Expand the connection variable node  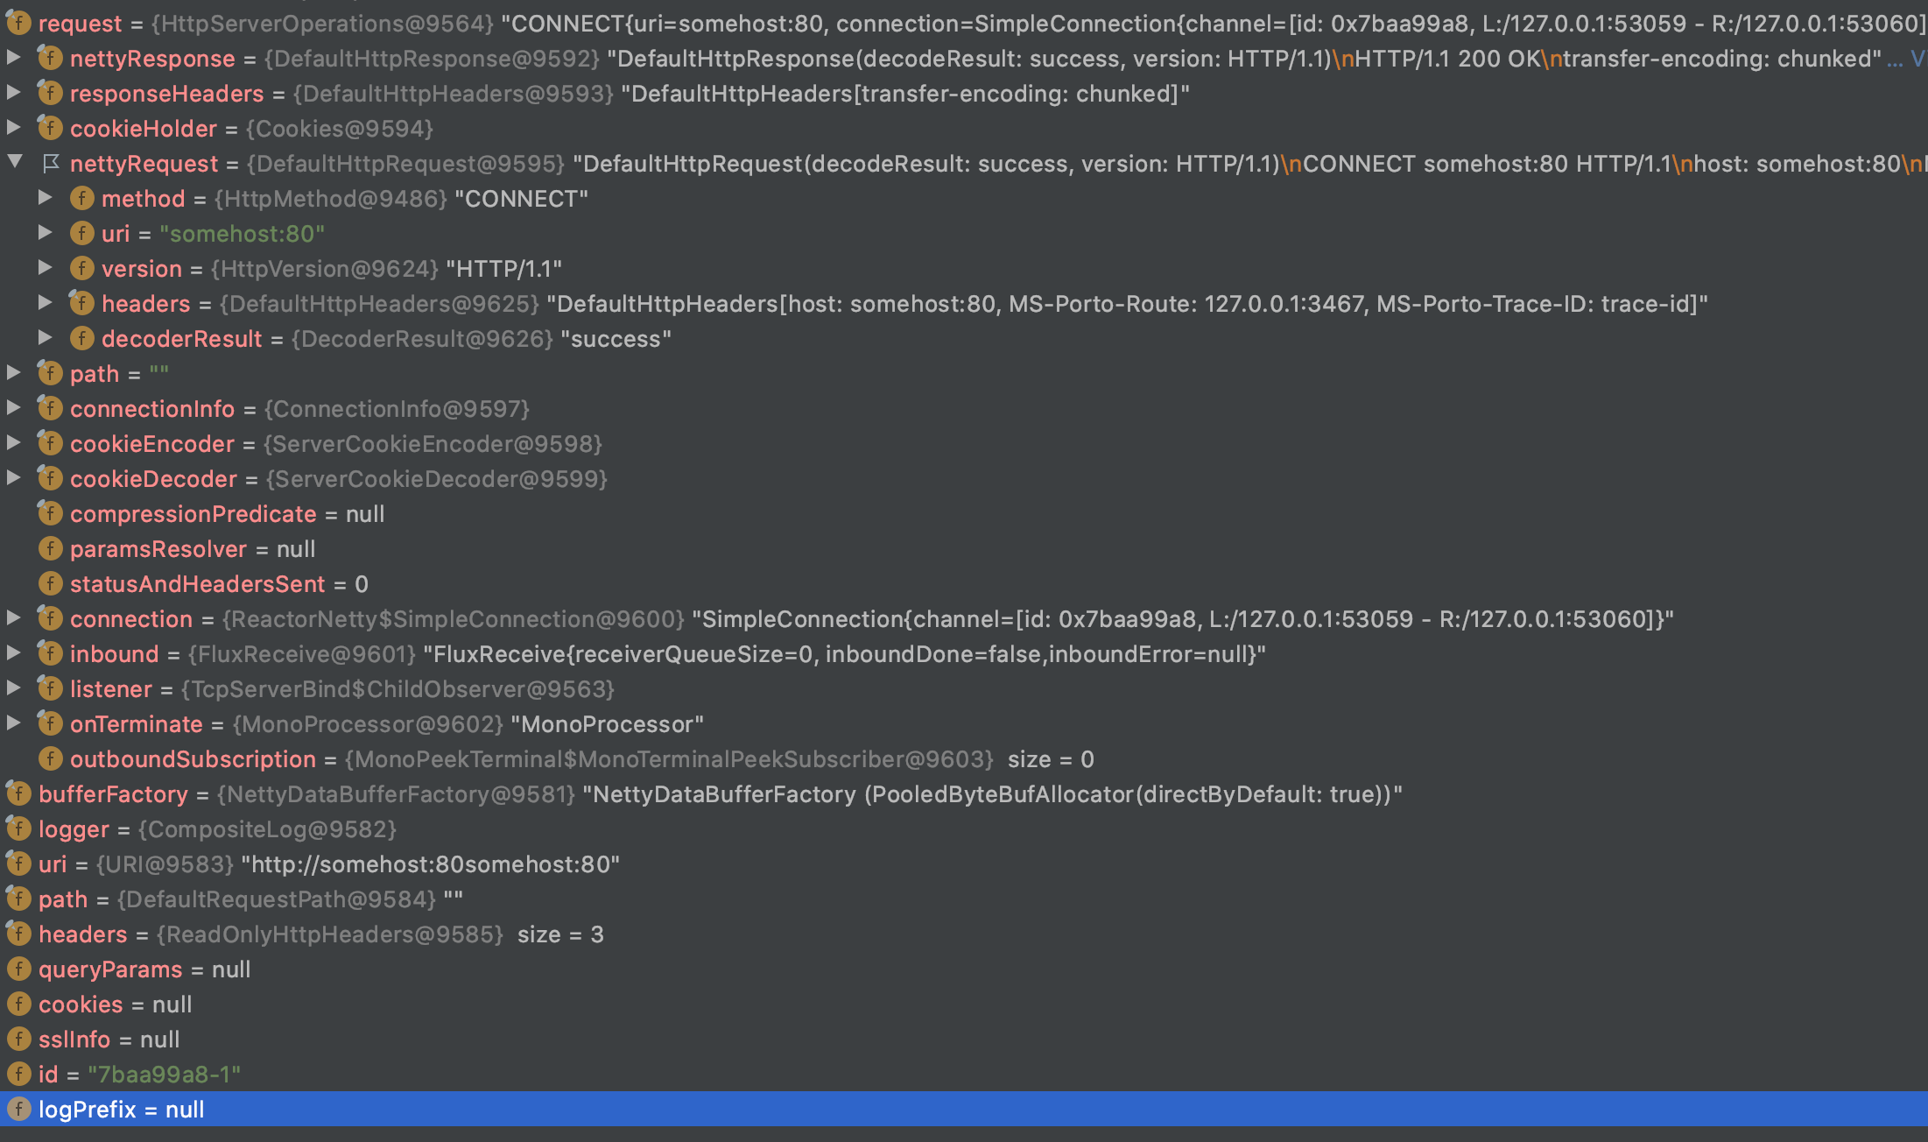coord(12,619)
